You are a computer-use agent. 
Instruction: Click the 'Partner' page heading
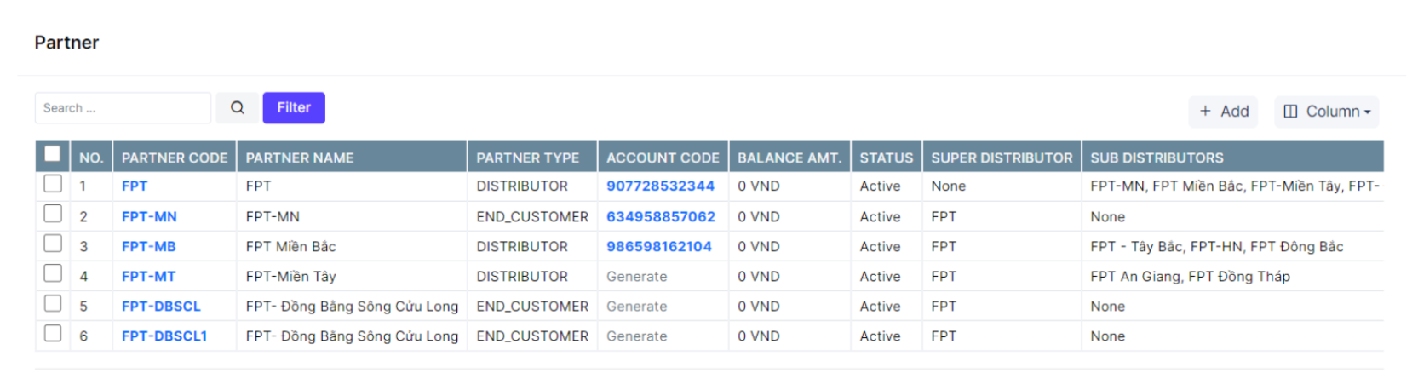click(x=66, y=43)
